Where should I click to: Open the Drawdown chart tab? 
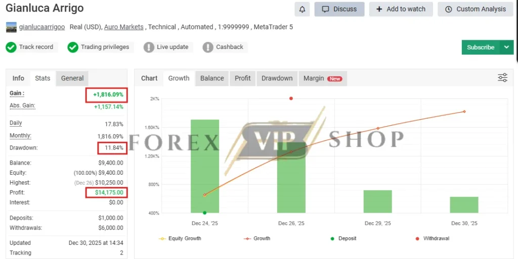(x=277, y=78)
